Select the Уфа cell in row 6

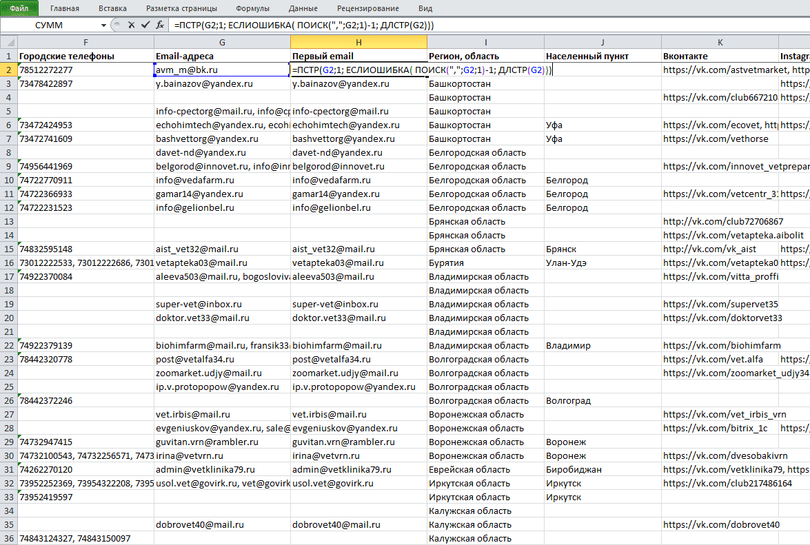[x=603, y=125]
